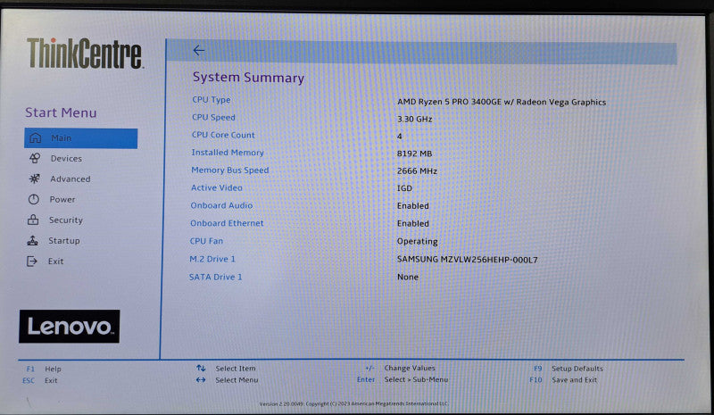Go to the Advanced menu
Screen dimensions: 714x415
click(x=71, y=179)
